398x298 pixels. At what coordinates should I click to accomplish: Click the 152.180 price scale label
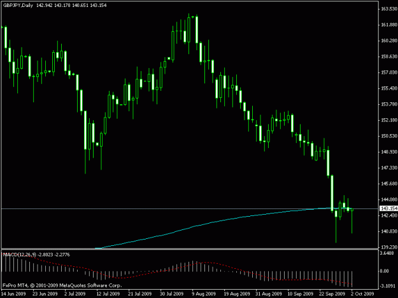pos(389,120)
